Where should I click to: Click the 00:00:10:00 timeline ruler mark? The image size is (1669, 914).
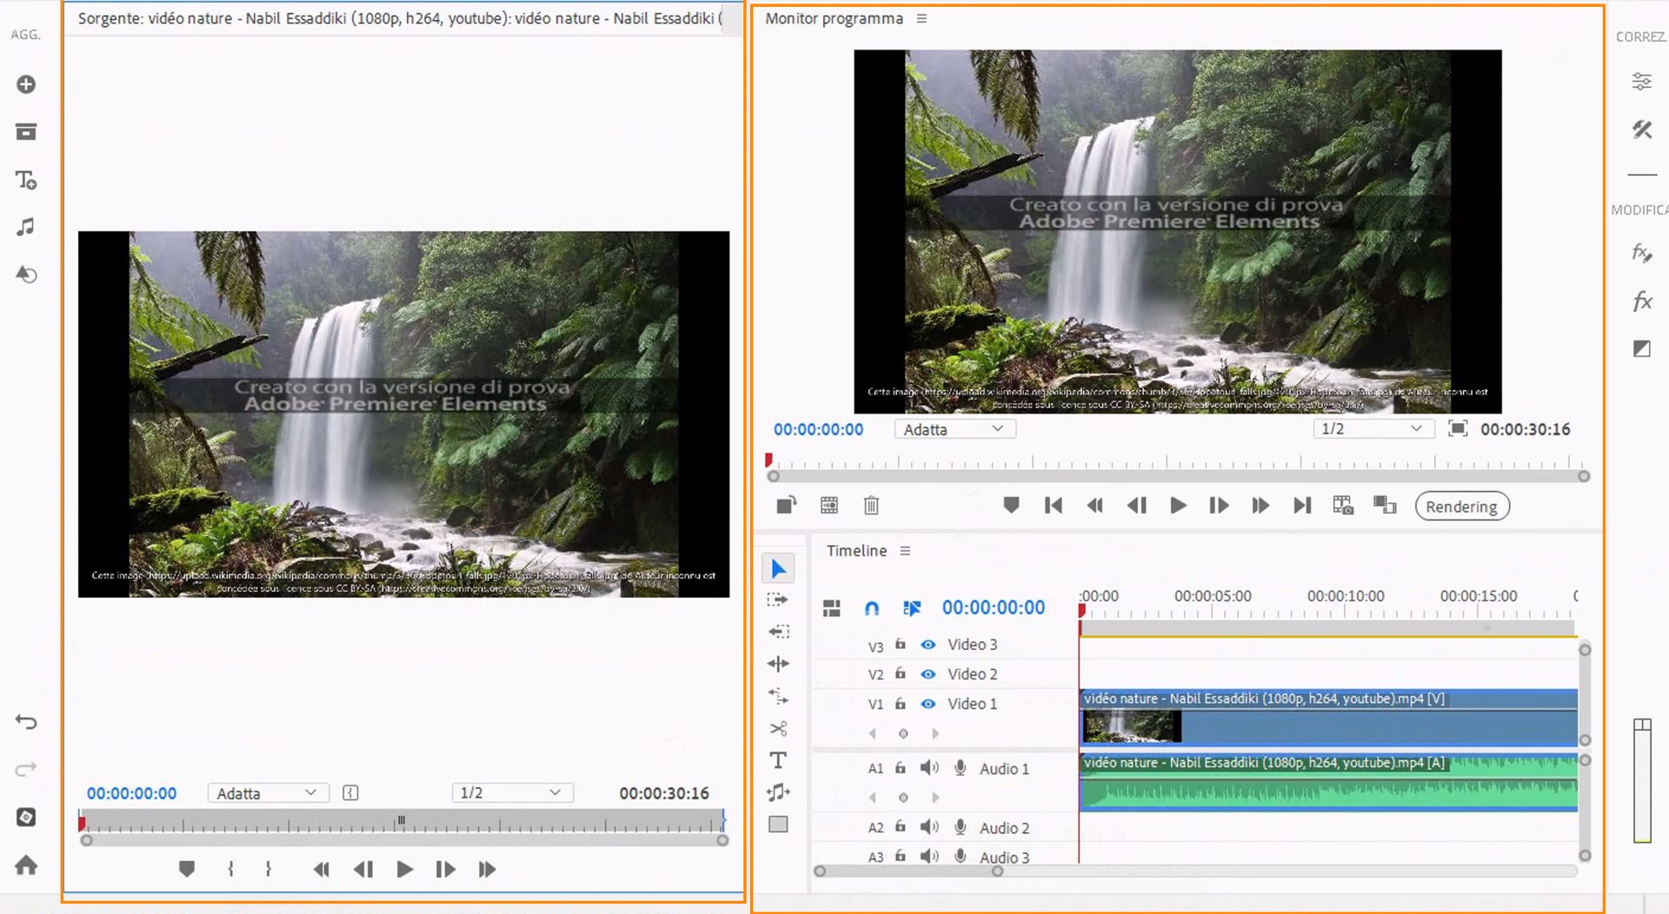point(1346,597)
